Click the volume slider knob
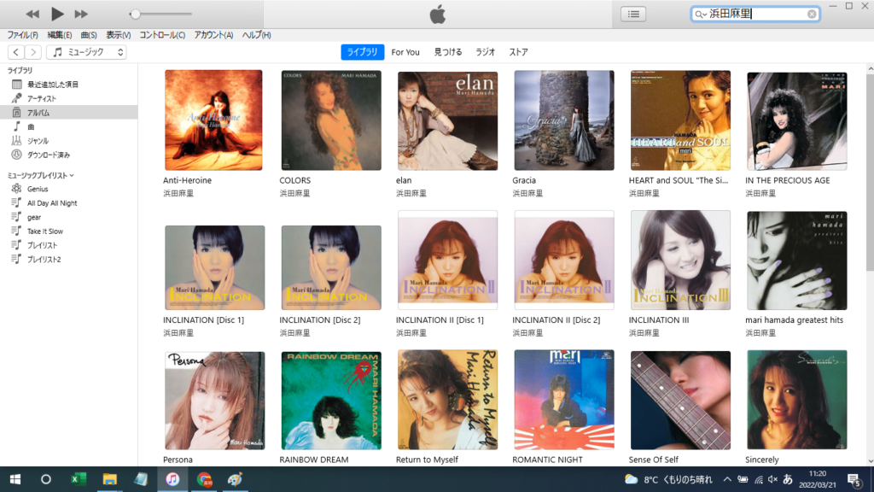This screenshot has height=492, width=874. (135, 14)
